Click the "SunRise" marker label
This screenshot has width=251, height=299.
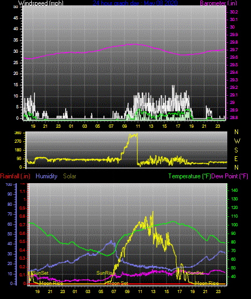coord(106,273)
